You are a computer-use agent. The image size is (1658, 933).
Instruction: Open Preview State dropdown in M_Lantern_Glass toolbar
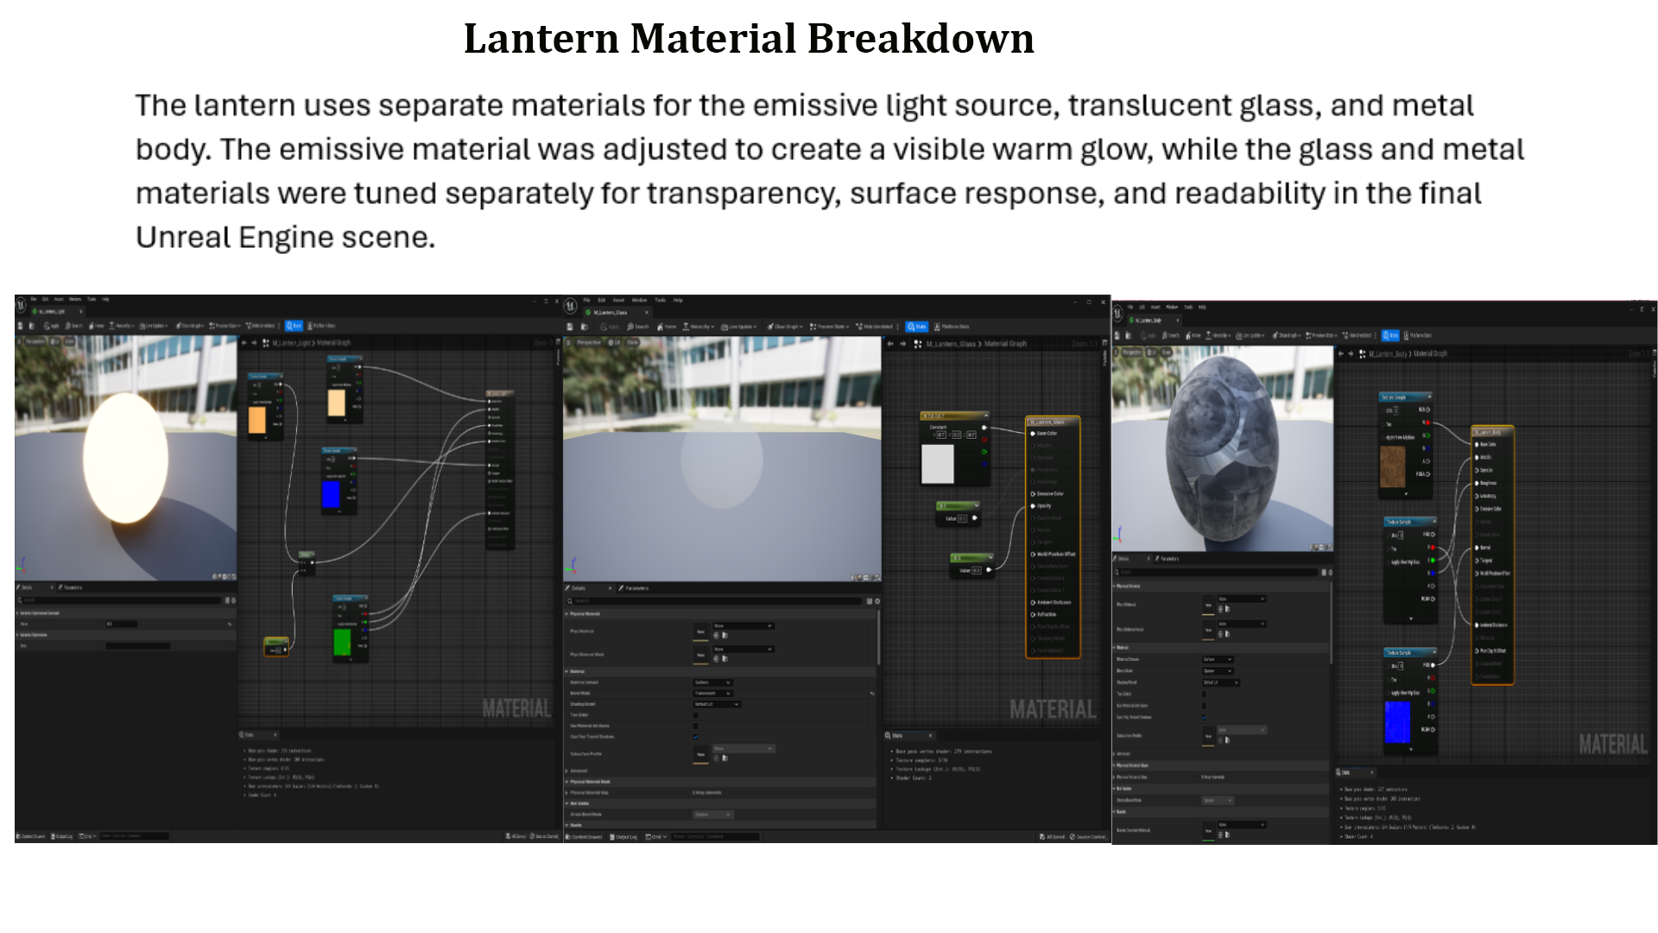pyautogui.click(x=830, y=327)
